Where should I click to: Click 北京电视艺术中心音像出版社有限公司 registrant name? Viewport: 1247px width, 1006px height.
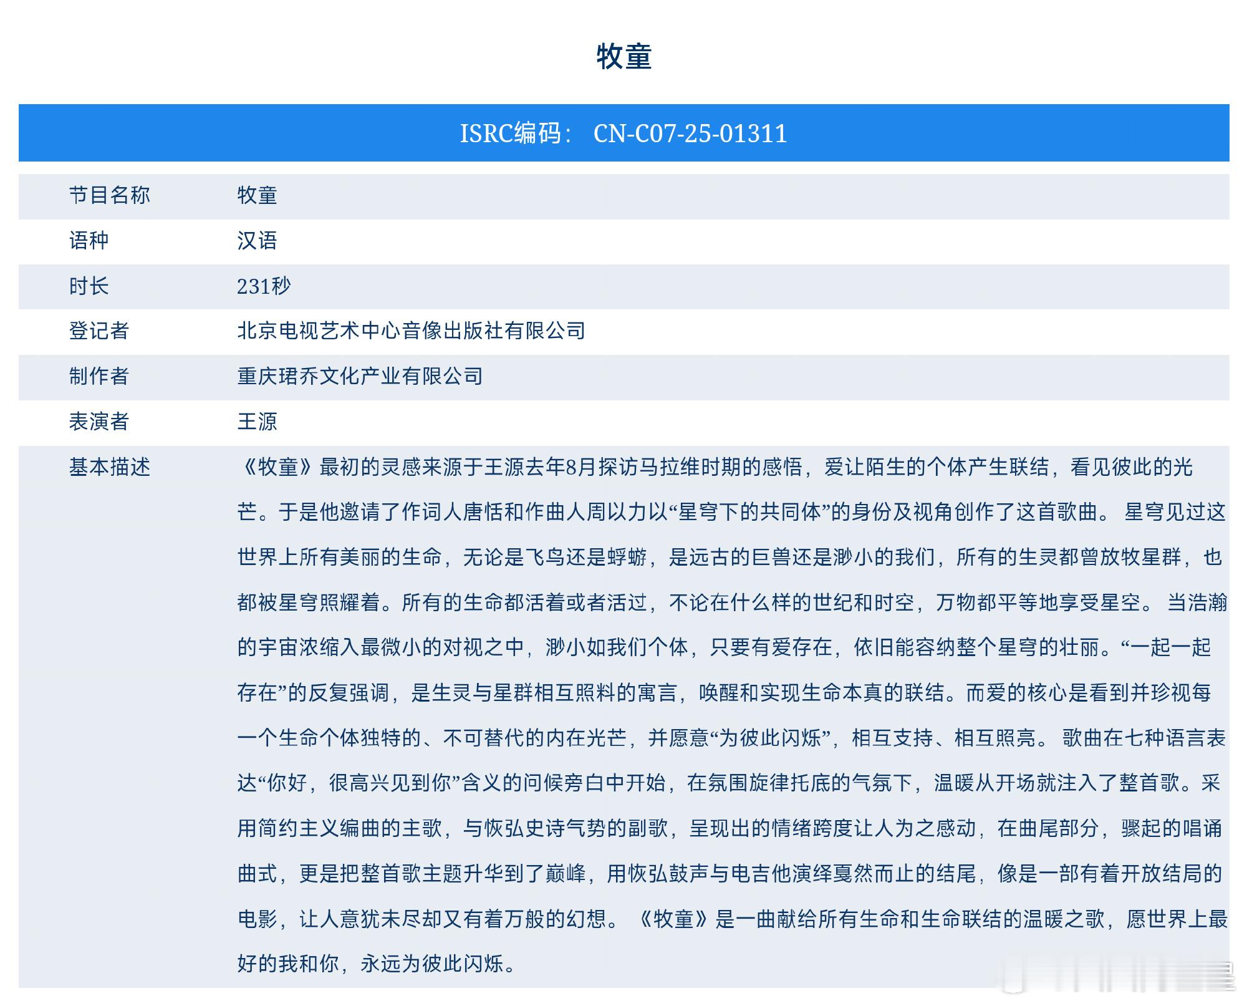click(411, 331)
